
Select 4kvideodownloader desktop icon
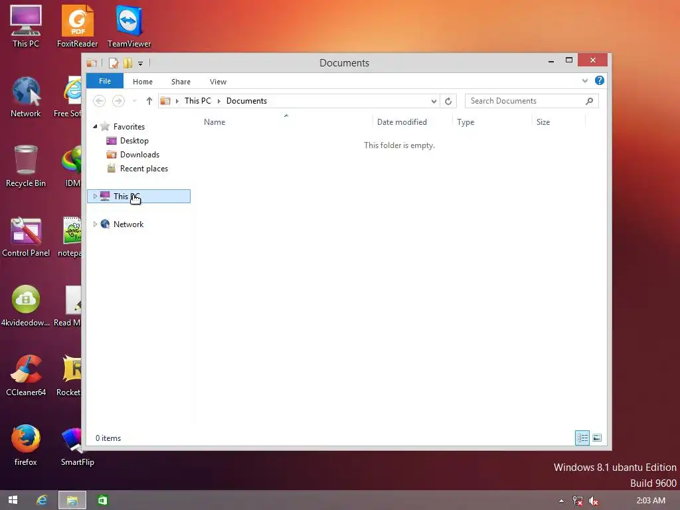(x=26, y=305)
